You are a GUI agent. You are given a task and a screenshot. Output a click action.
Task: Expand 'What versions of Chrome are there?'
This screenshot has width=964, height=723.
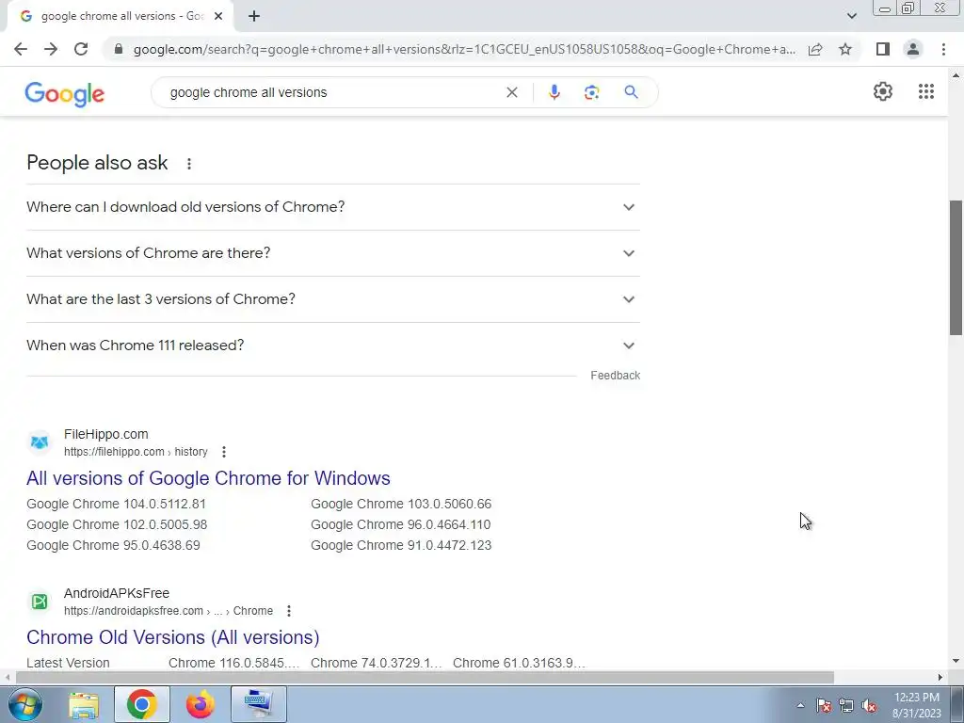point(332,253)
